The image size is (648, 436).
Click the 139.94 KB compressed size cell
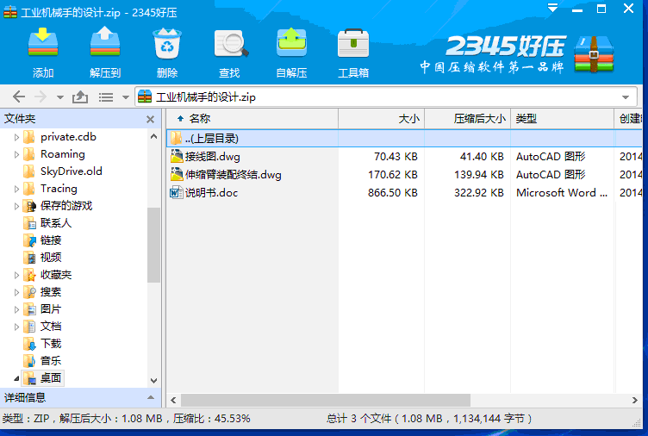[479, 175]
